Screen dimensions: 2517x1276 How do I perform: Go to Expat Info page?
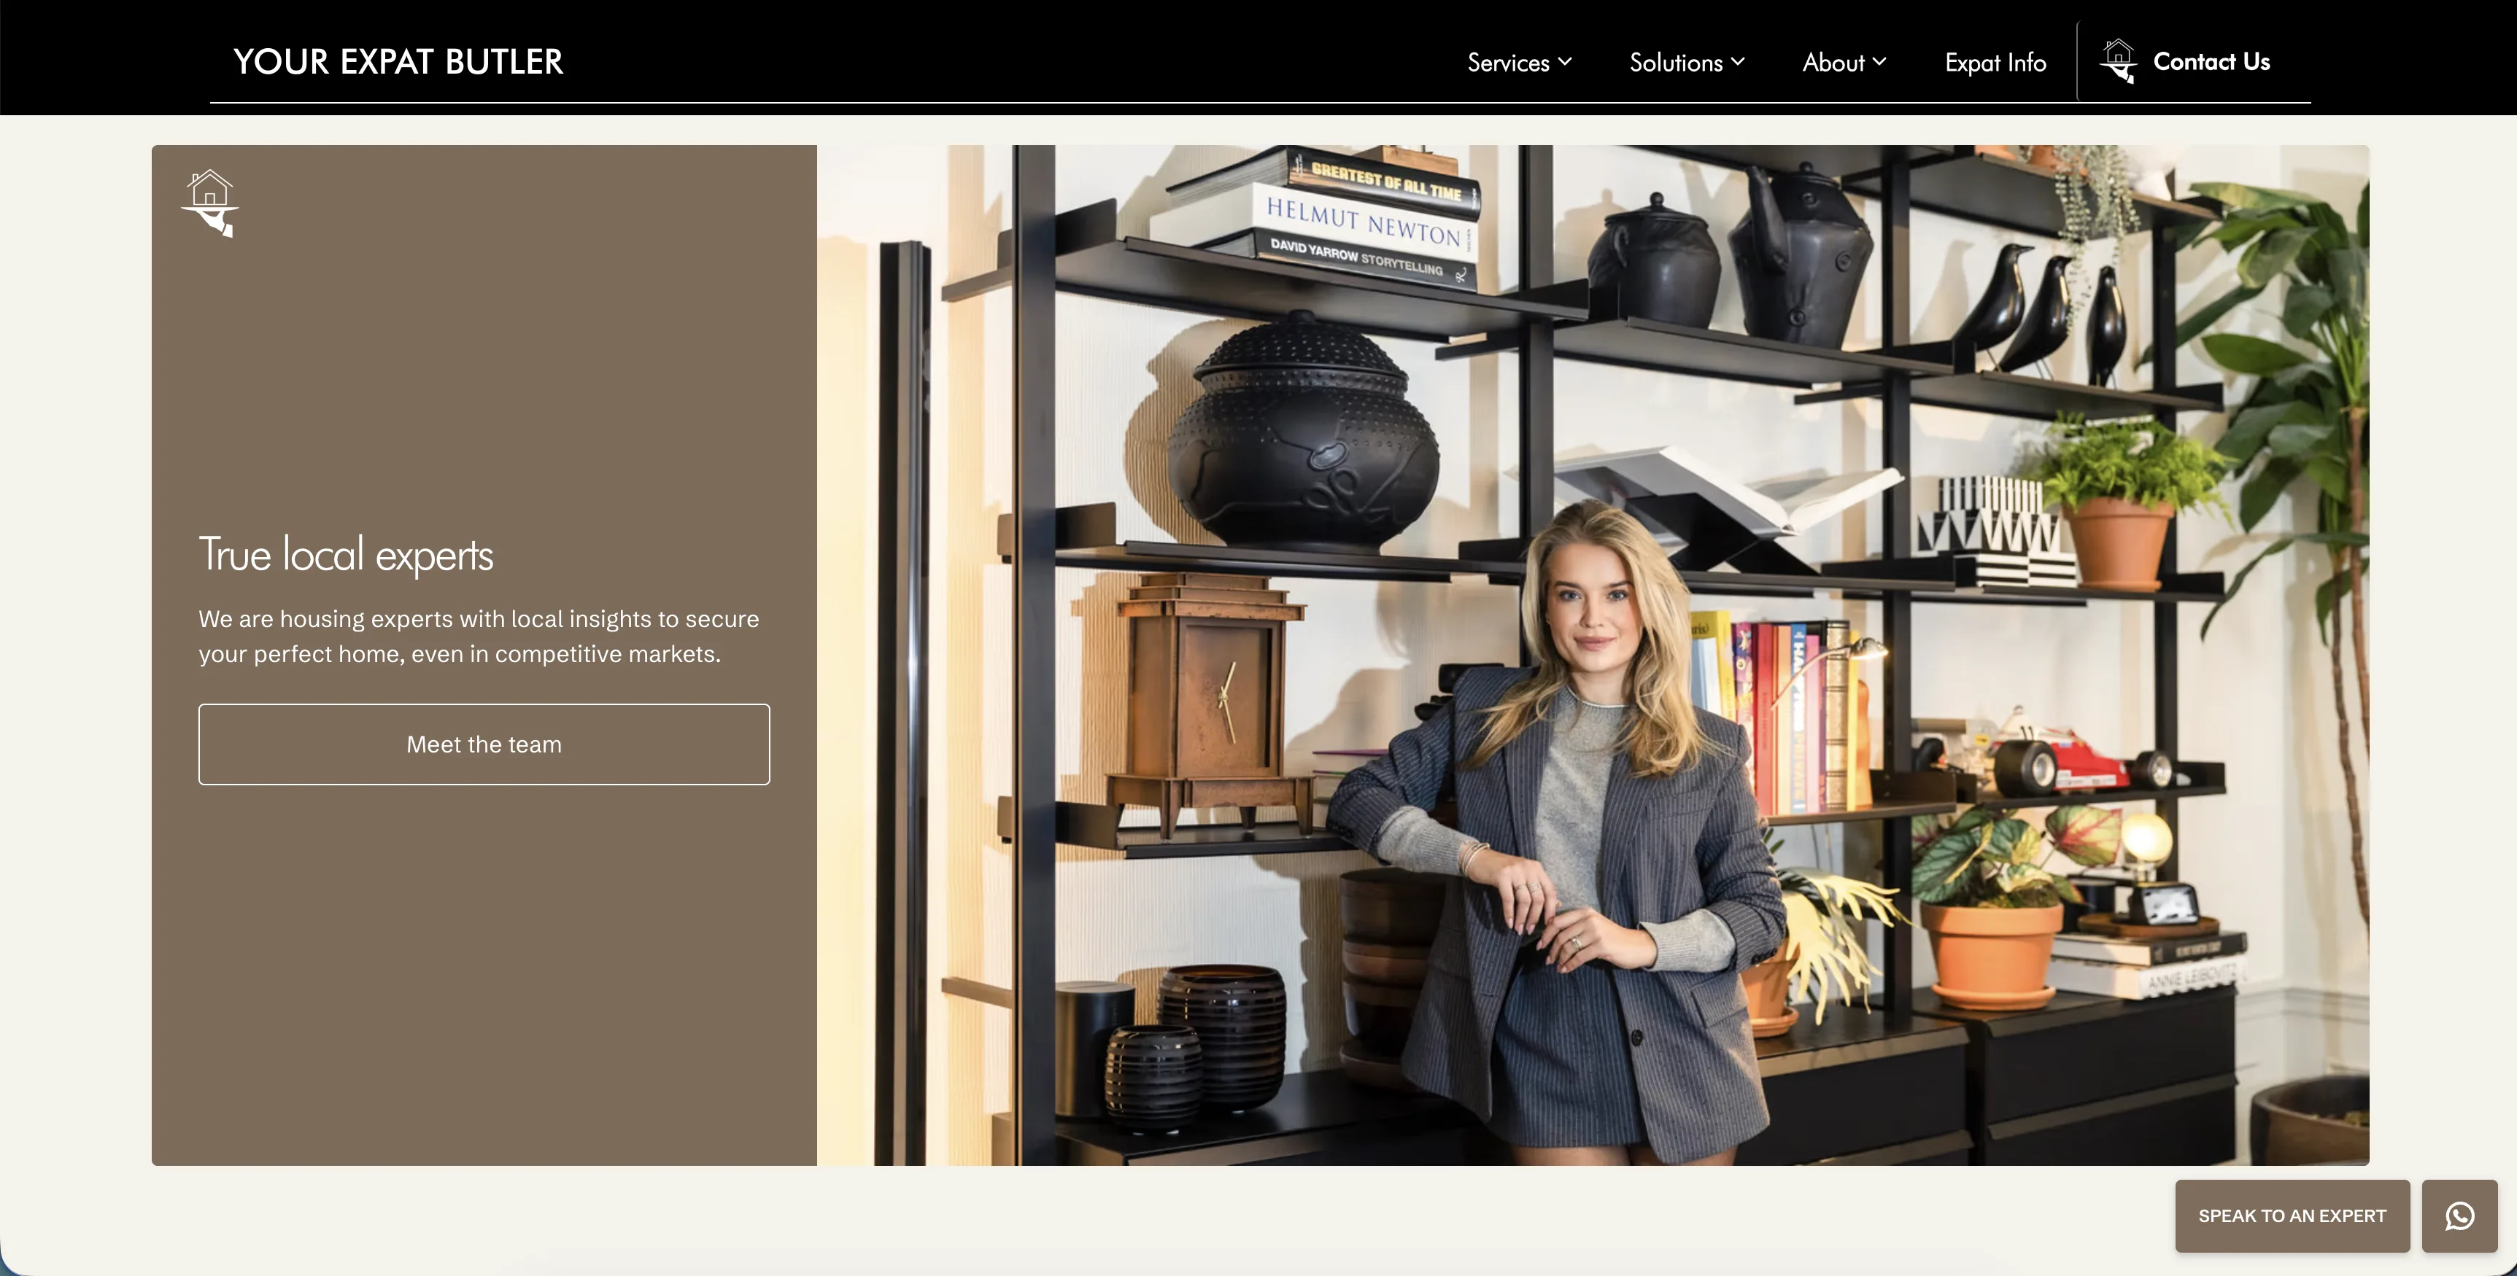1994,63
